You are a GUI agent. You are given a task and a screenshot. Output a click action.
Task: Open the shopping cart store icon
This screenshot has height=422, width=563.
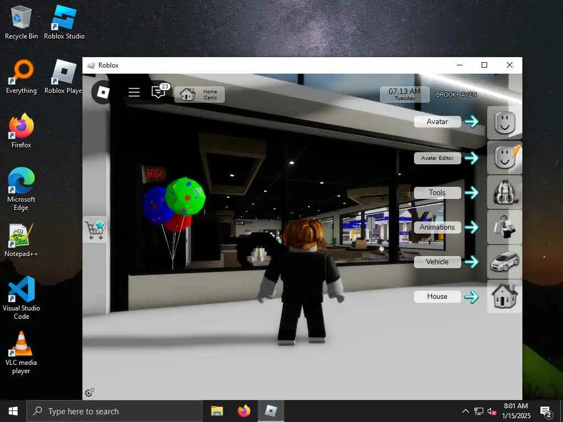(x=95, y=230)
